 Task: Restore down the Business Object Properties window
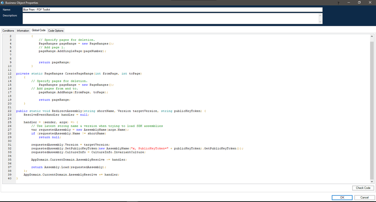(x=359, y=3)
